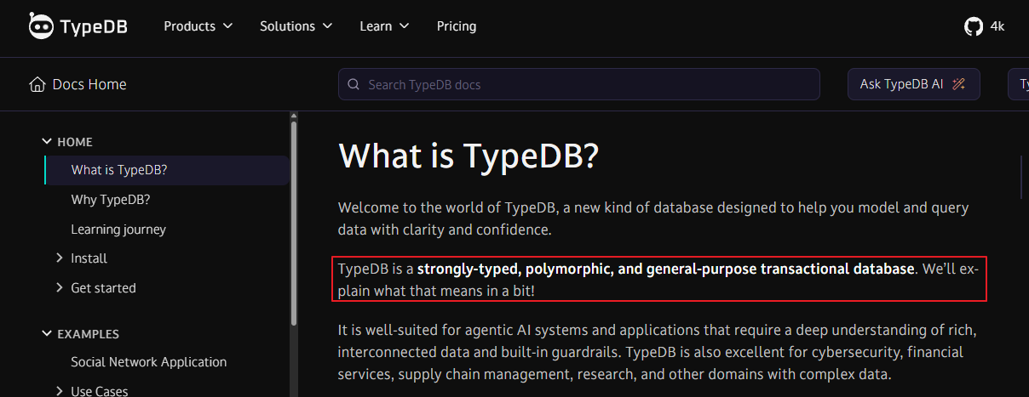
Task: Open the Learn dropdown menu
Action: [384, 26]
